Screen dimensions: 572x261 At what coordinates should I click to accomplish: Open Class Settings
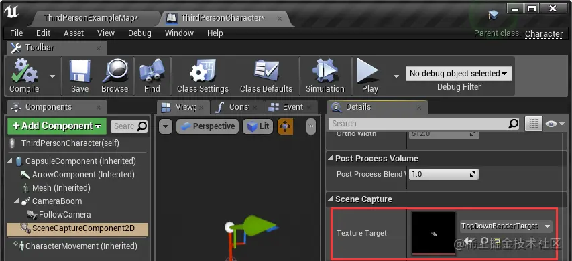(x=203, y=76)
